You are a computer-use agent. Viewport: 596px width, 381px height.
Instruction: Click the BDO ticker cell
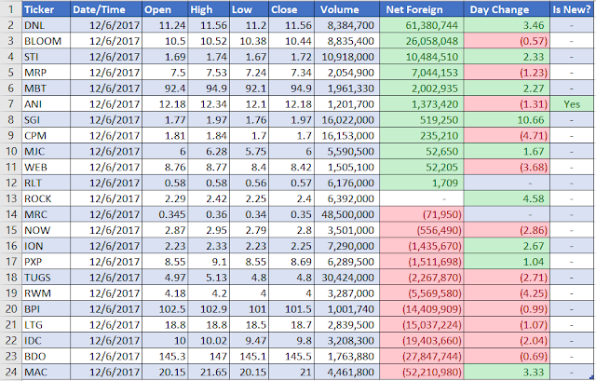pyautogui.click(x=46, y=356)
